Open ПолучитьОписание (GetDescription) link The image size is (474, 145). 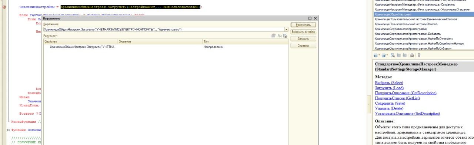405,93
